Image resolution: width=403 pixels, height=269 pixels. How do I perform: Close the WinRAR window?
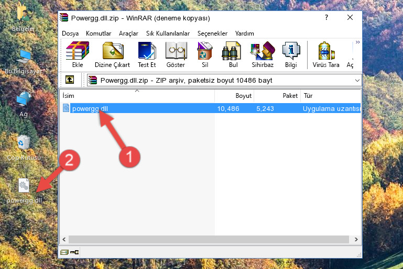[350, 17]
